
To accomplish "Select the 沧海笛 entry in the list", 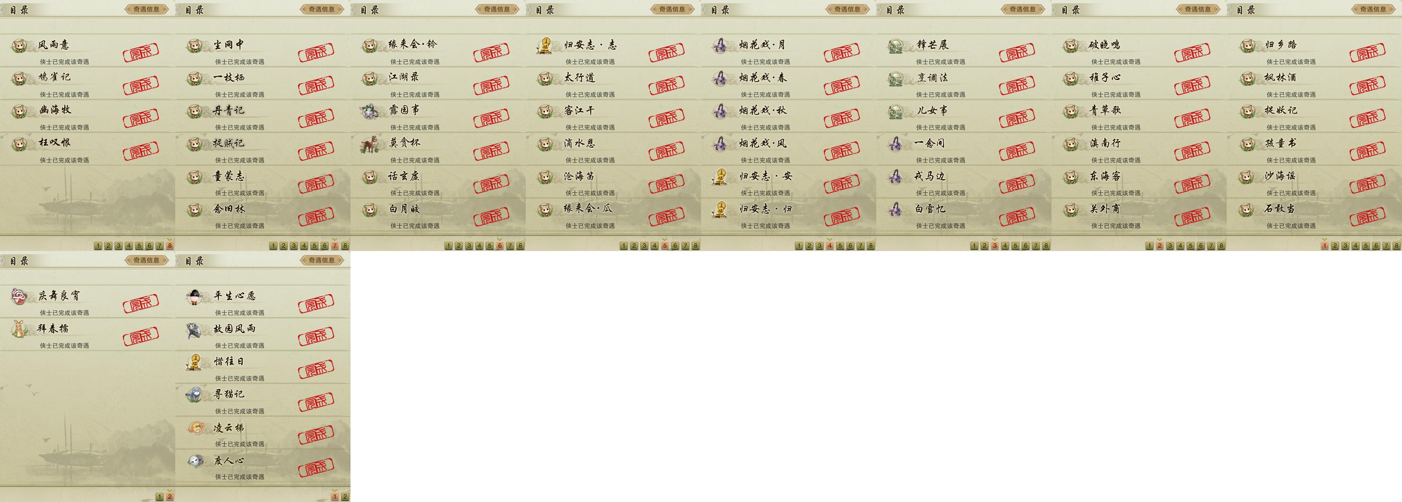I will (x=613, y=182).
